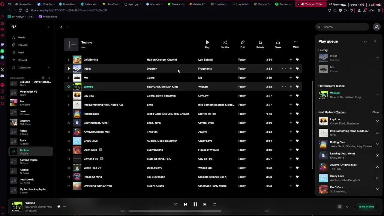Add Peace Of Mind to a playlist
This screenshot has height=216, width=384.
tap(290, 177)
